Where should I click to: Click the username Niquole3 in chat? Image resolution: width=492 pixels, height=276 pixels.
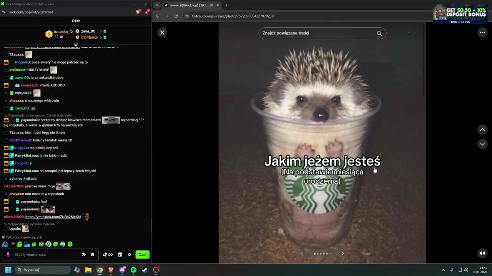click(23, 62)
